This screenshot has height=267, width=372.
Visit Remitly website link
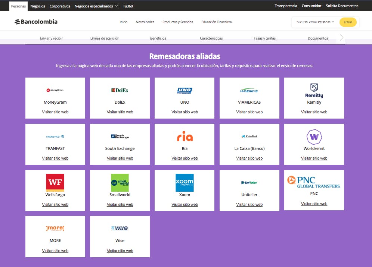coord(314,112)
